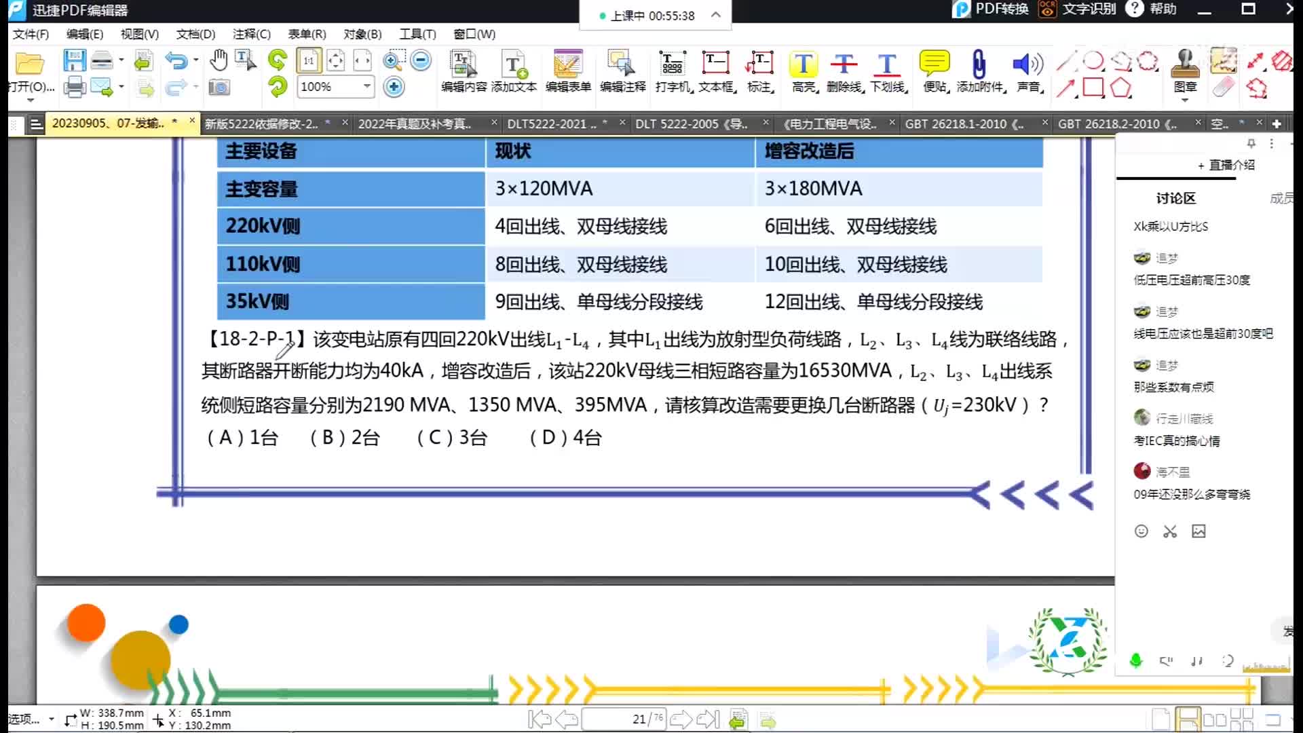This screenshot has height=733, width=1303.
Task: Open the 注释 (Comments) menu
Action: click(251, 34)
